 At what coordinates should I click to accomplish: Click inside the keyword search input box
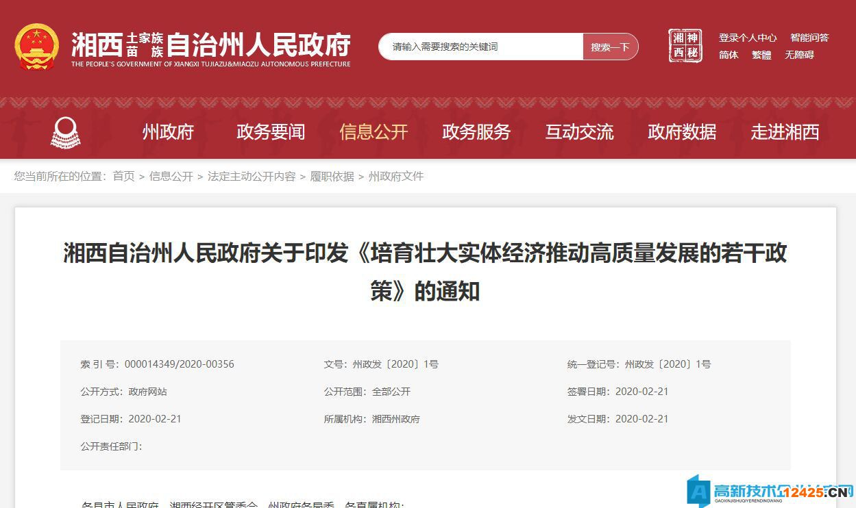pos(480,47)
